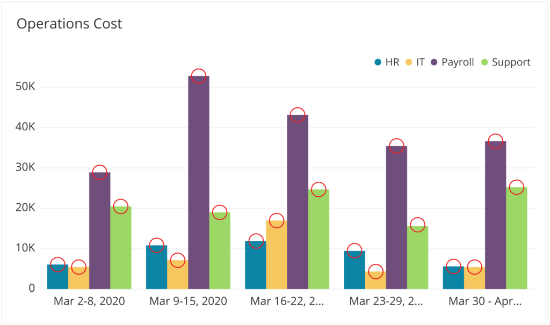The image size is (550, 325).
Task: Select the Mar 16-22 Support bar
Action: [x=319, y=241]
